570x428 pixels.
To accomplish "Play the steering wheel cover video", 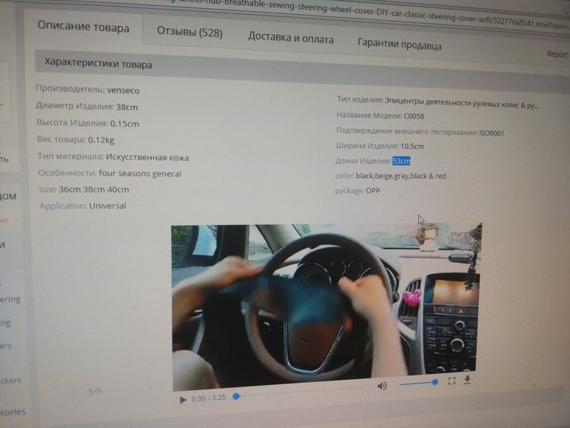I will point(183,400).
